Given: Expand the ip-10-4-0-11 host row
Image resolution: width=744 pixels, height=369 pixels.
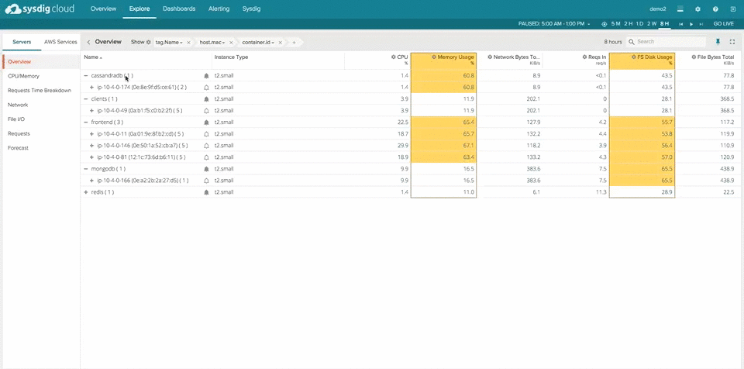Looking at the screenshot, I should [x=92, y=134].
